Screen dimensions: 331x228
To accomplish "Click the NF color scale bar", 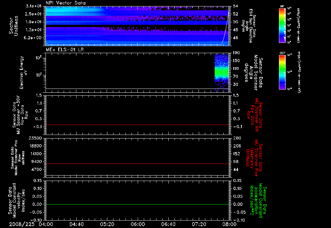I will click(x=282, y=25).
